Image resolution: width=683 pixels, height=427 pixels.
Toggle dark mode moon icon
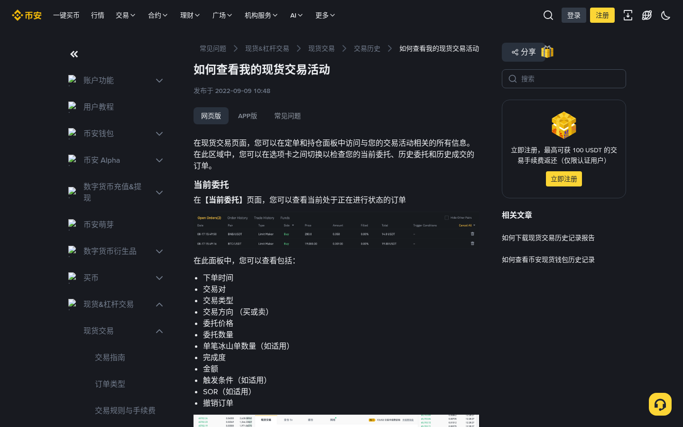click(x=666, y=15)
